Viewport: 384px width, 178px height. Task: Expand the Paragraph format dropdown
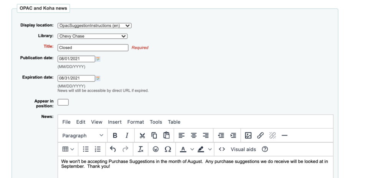pyautogui.click(x=83, y=136)
